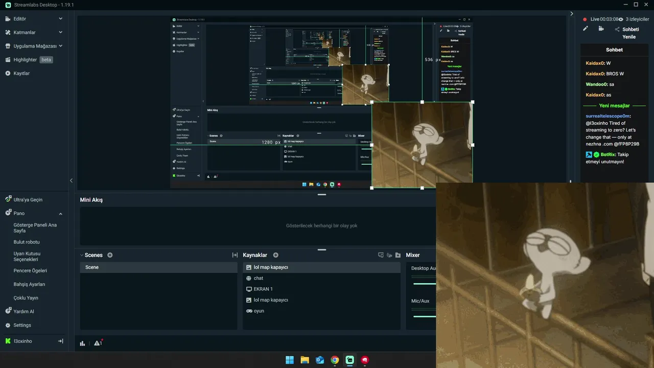
Task: Select the Sohbet chat tab
Action: (614, 50)
